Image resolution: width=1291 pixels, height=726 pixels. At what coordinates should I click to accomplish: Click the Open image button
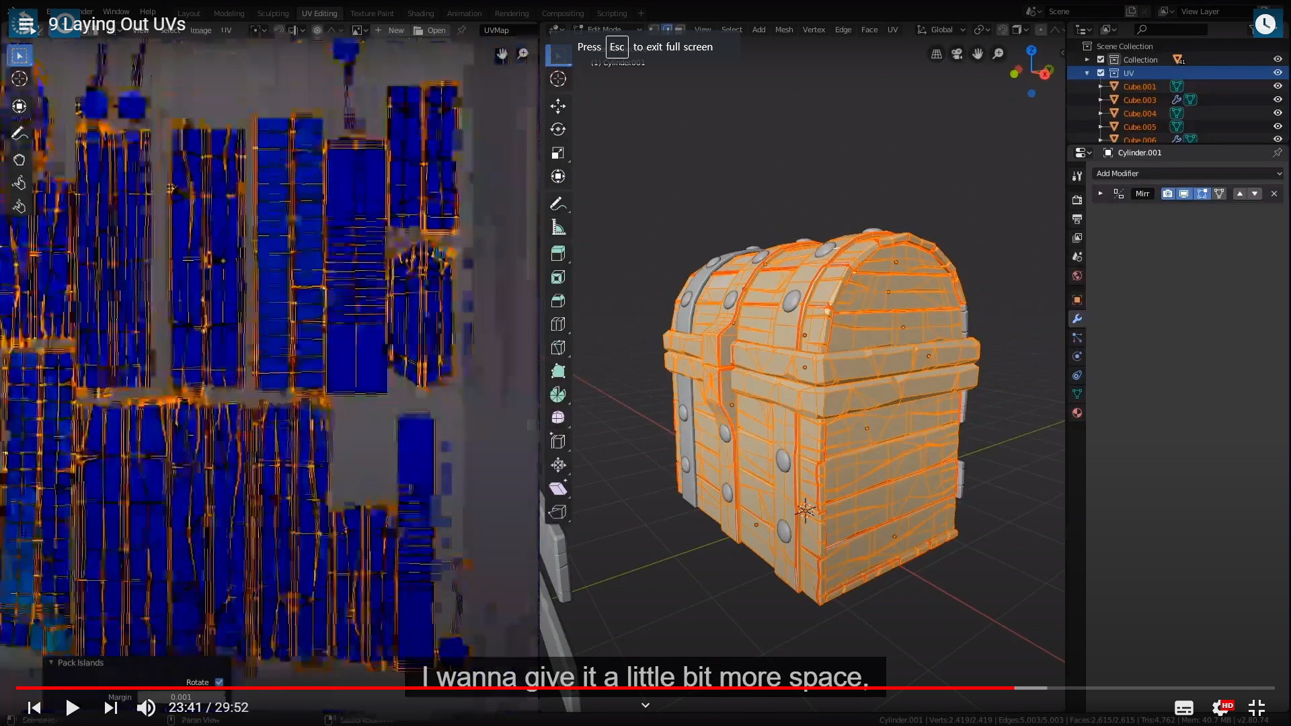pos(430,30)
